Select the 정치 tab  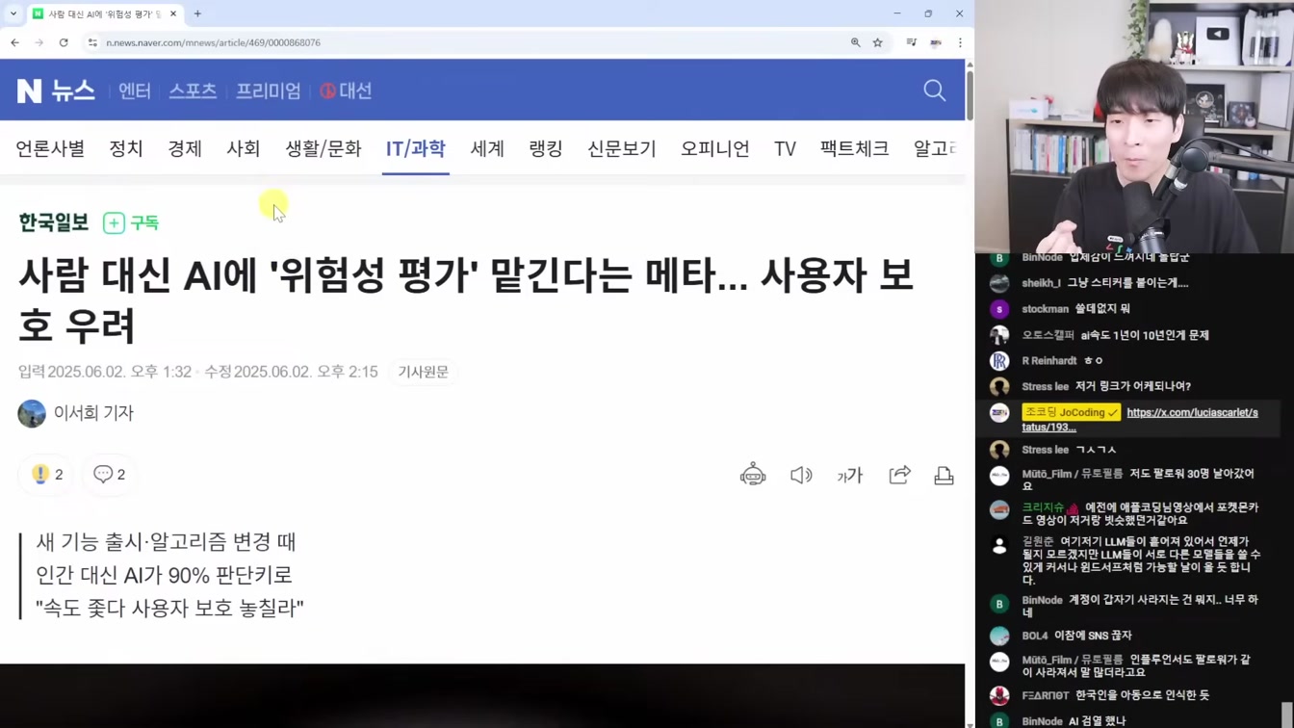[x=126, y=148]
